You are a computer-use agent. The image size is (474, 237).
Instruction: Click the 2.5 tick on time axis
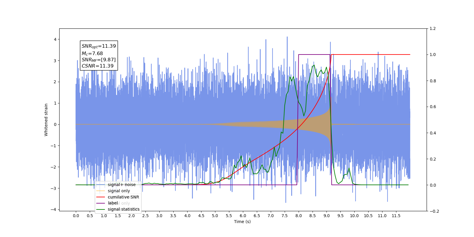[x=145, y=216]
